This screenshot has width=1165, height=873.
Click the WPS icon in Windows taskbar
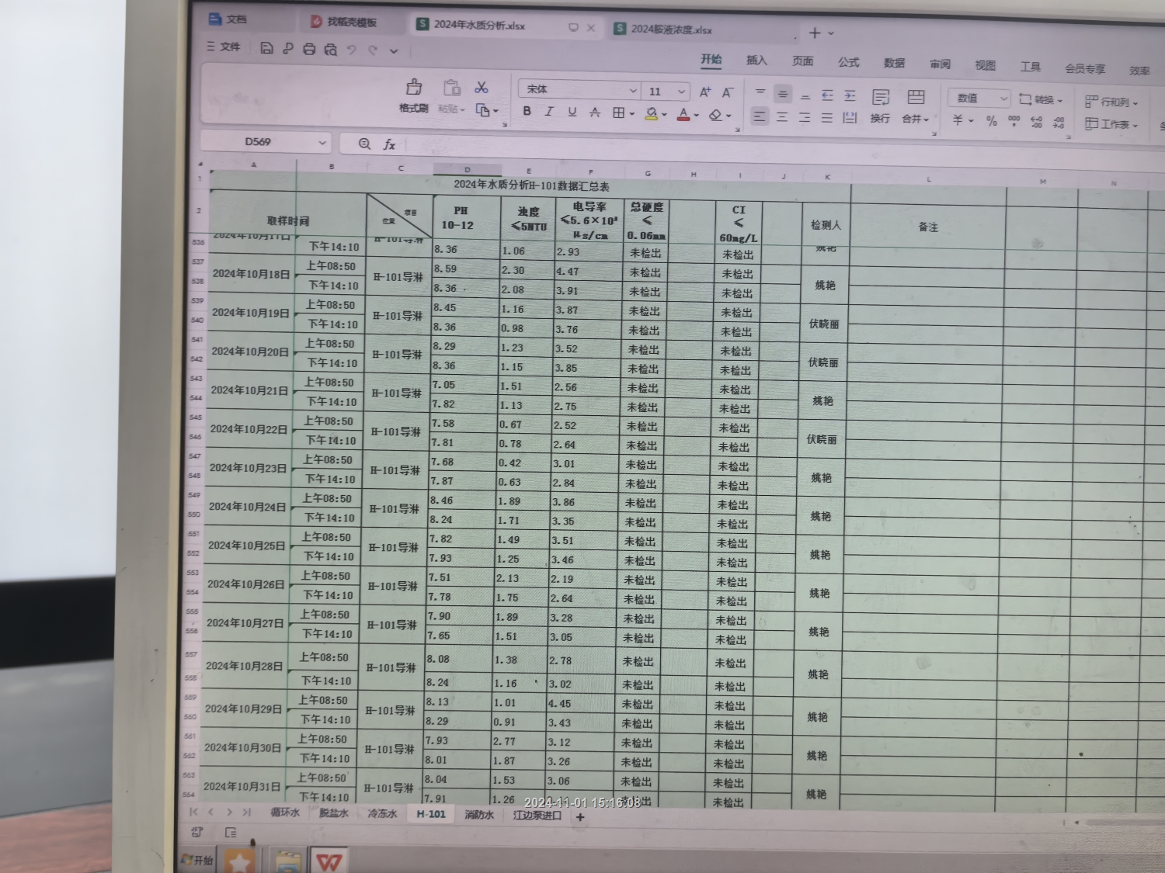329,861
